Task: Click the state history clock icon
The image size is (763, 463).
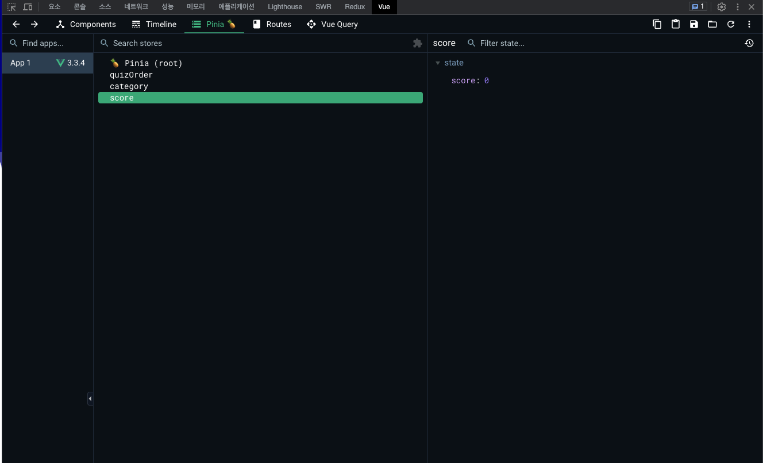Action: (x=749, y=43)
